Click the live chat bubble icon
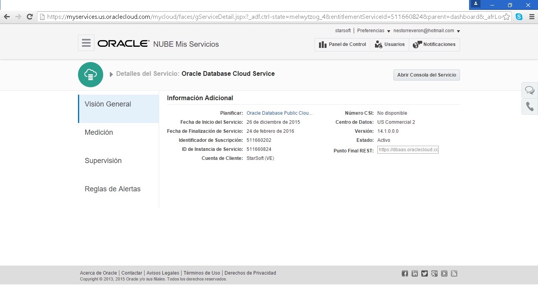 point(530,91)
